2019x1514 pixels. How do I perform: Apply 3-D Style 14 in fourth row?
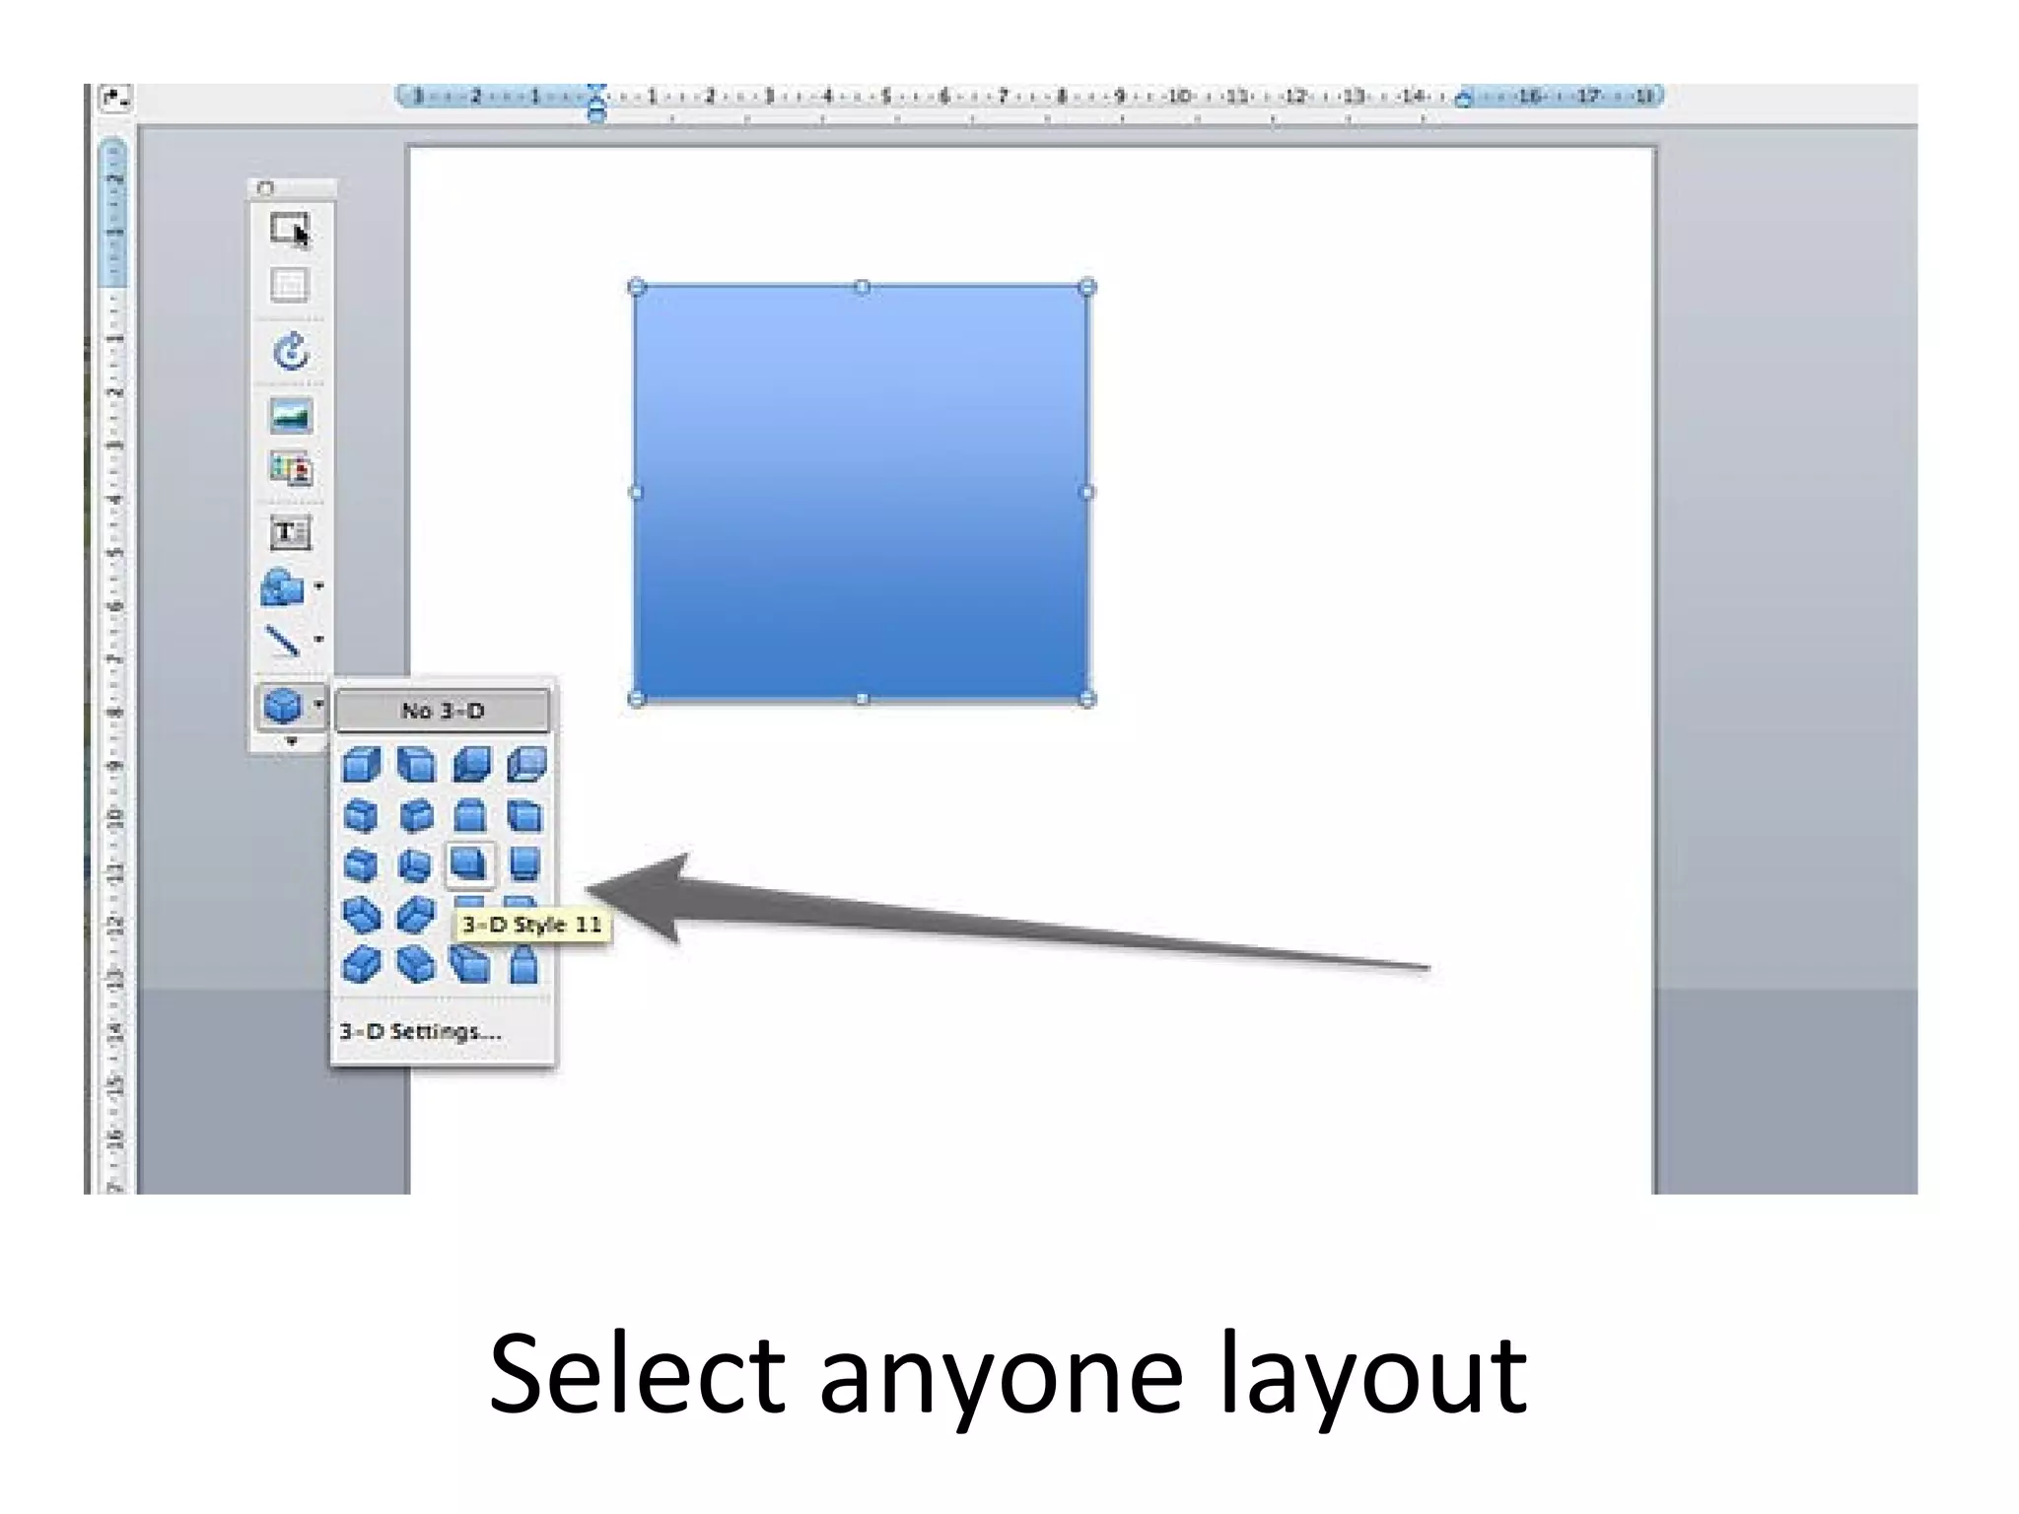[x=416, y=916]
